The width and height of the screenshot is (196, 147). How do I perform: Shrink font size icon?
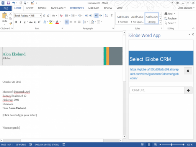[x=48, y=16]
